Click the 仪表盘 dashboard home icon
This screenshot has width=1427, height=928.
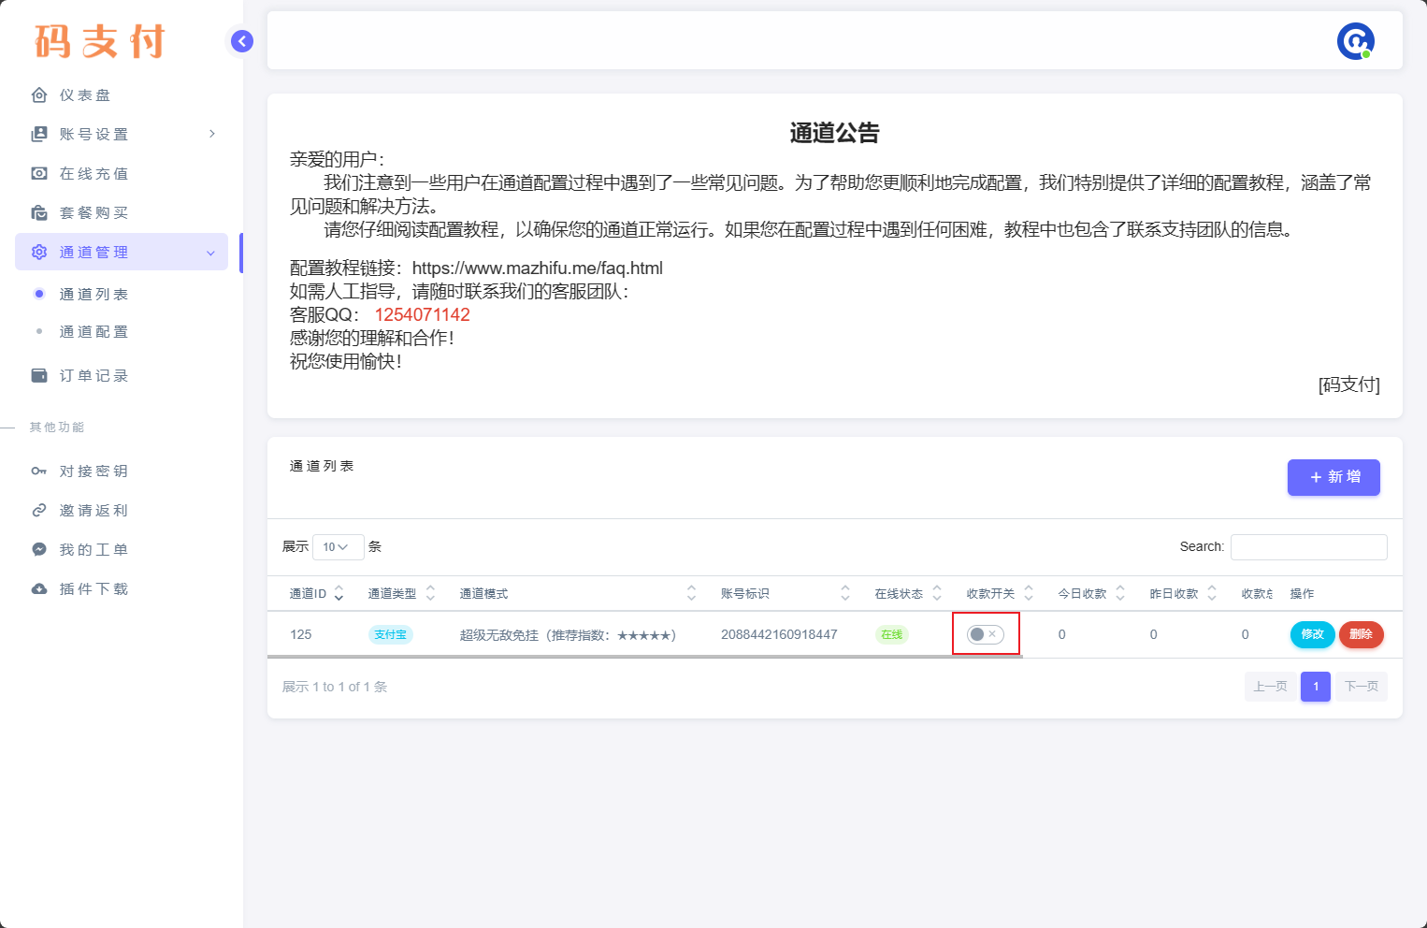coord(39,95)
